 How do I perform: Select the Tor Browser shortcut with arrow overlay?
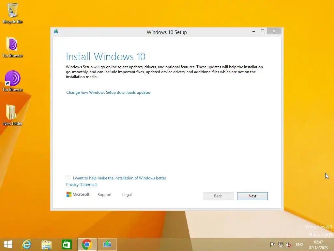pos(13,81)
